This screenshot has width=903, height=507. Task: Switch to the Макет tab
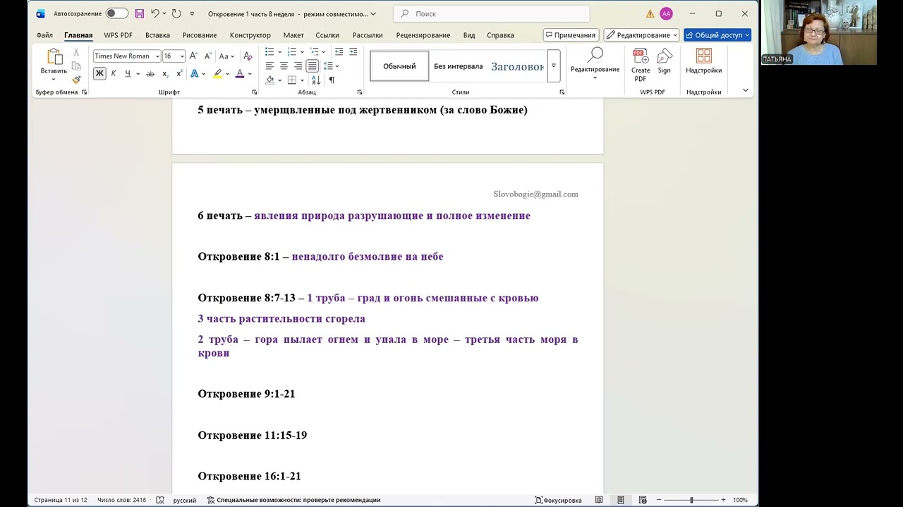click(x=293, y=35)
